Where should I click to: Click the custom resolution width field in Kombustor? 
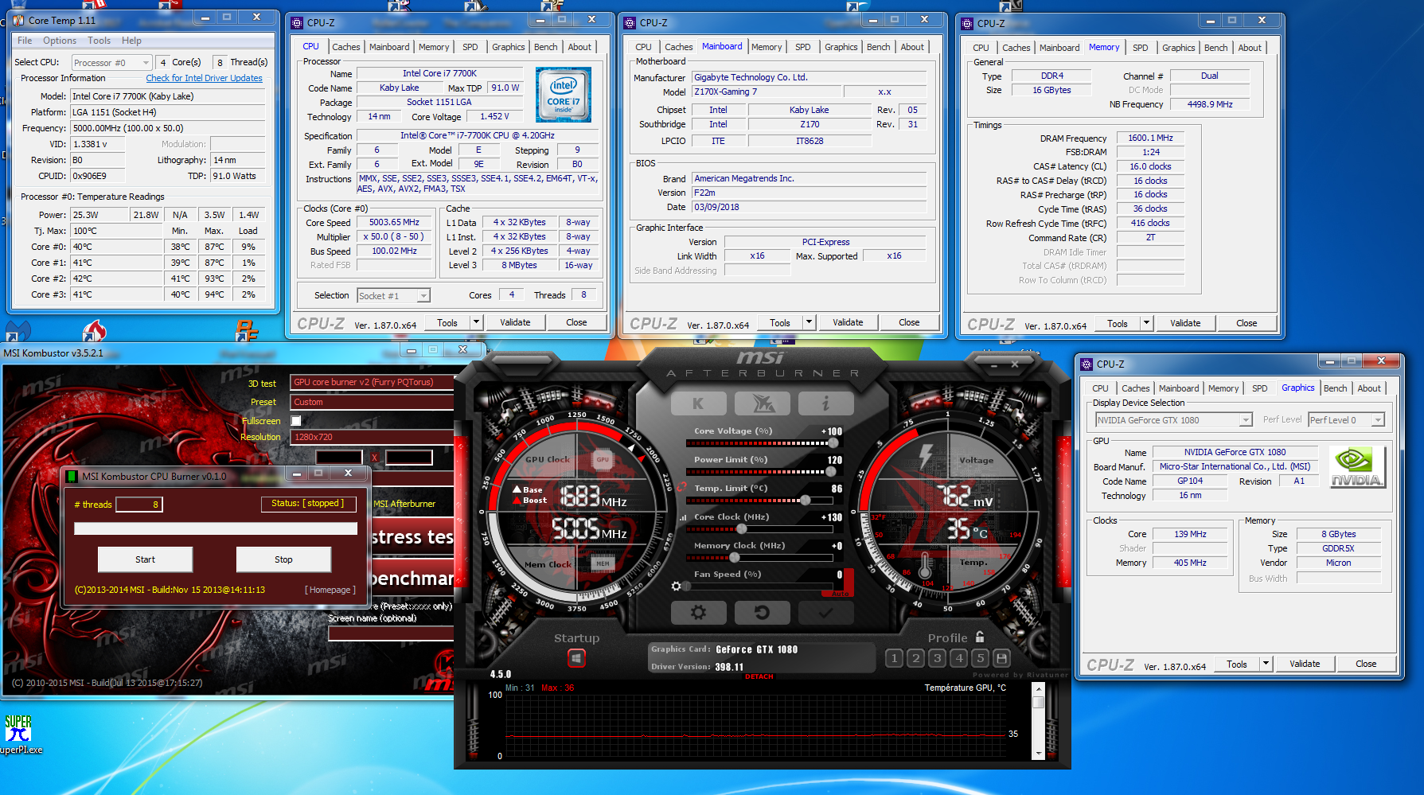click(x=339, y=458)
